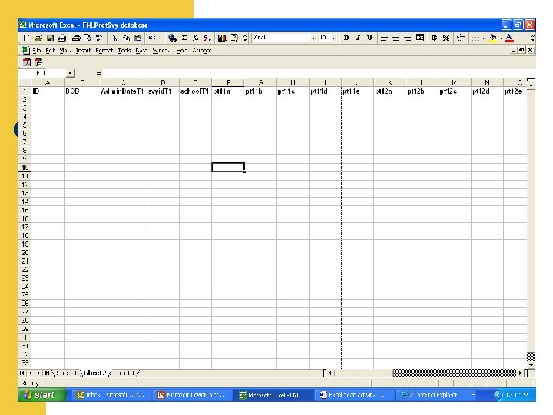Open the Insert menu
Screen dimensions: 553x415
[83, 51]
